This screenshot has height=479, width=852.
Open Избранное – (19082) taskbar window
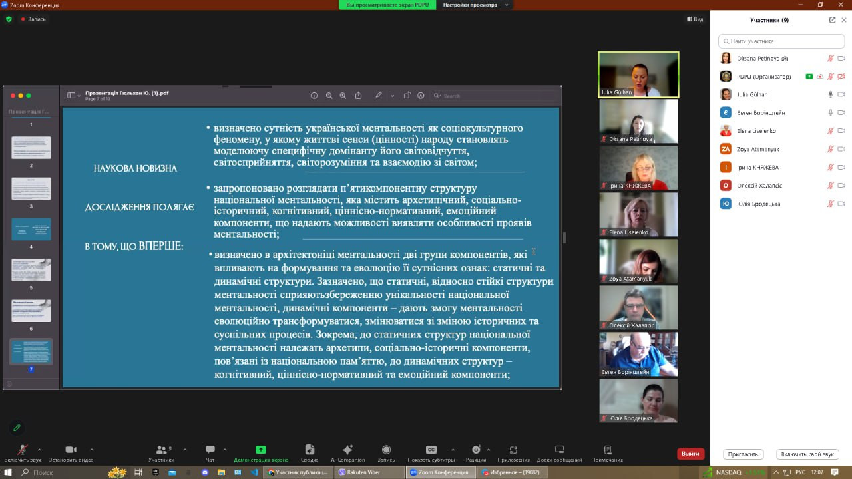(511, 472)
